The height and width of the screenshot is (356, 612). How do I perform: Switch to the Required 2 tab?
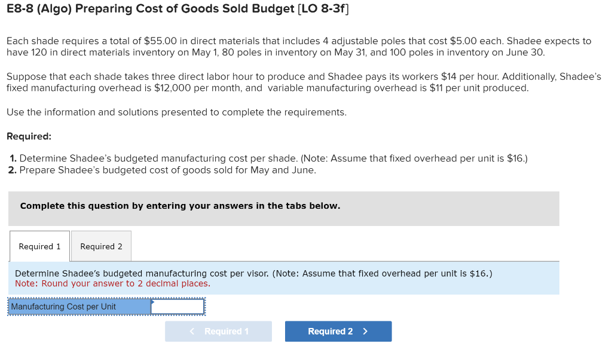coord(101,246)
